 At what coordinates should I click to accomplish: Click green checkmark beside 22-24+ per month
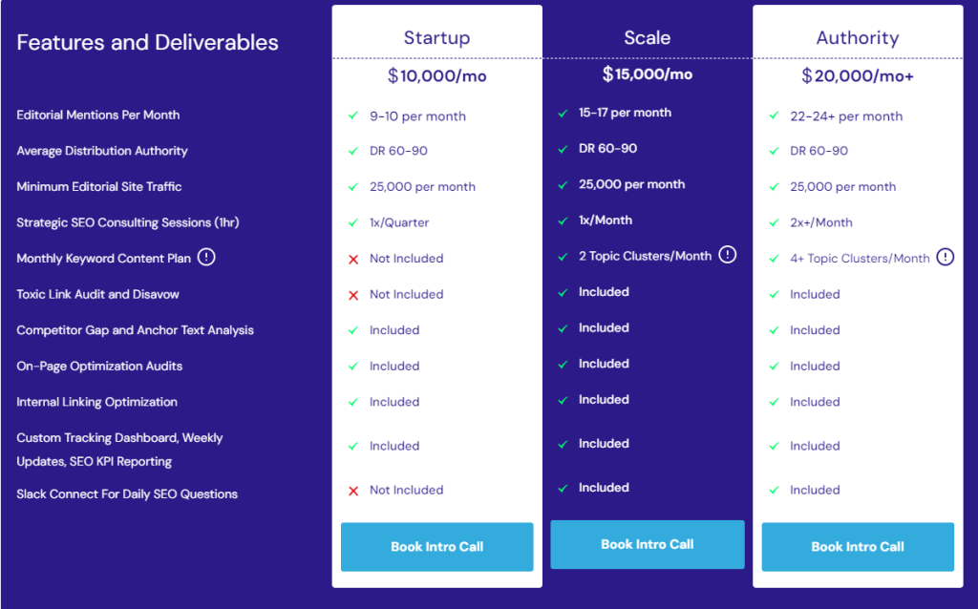coord(774,116)
